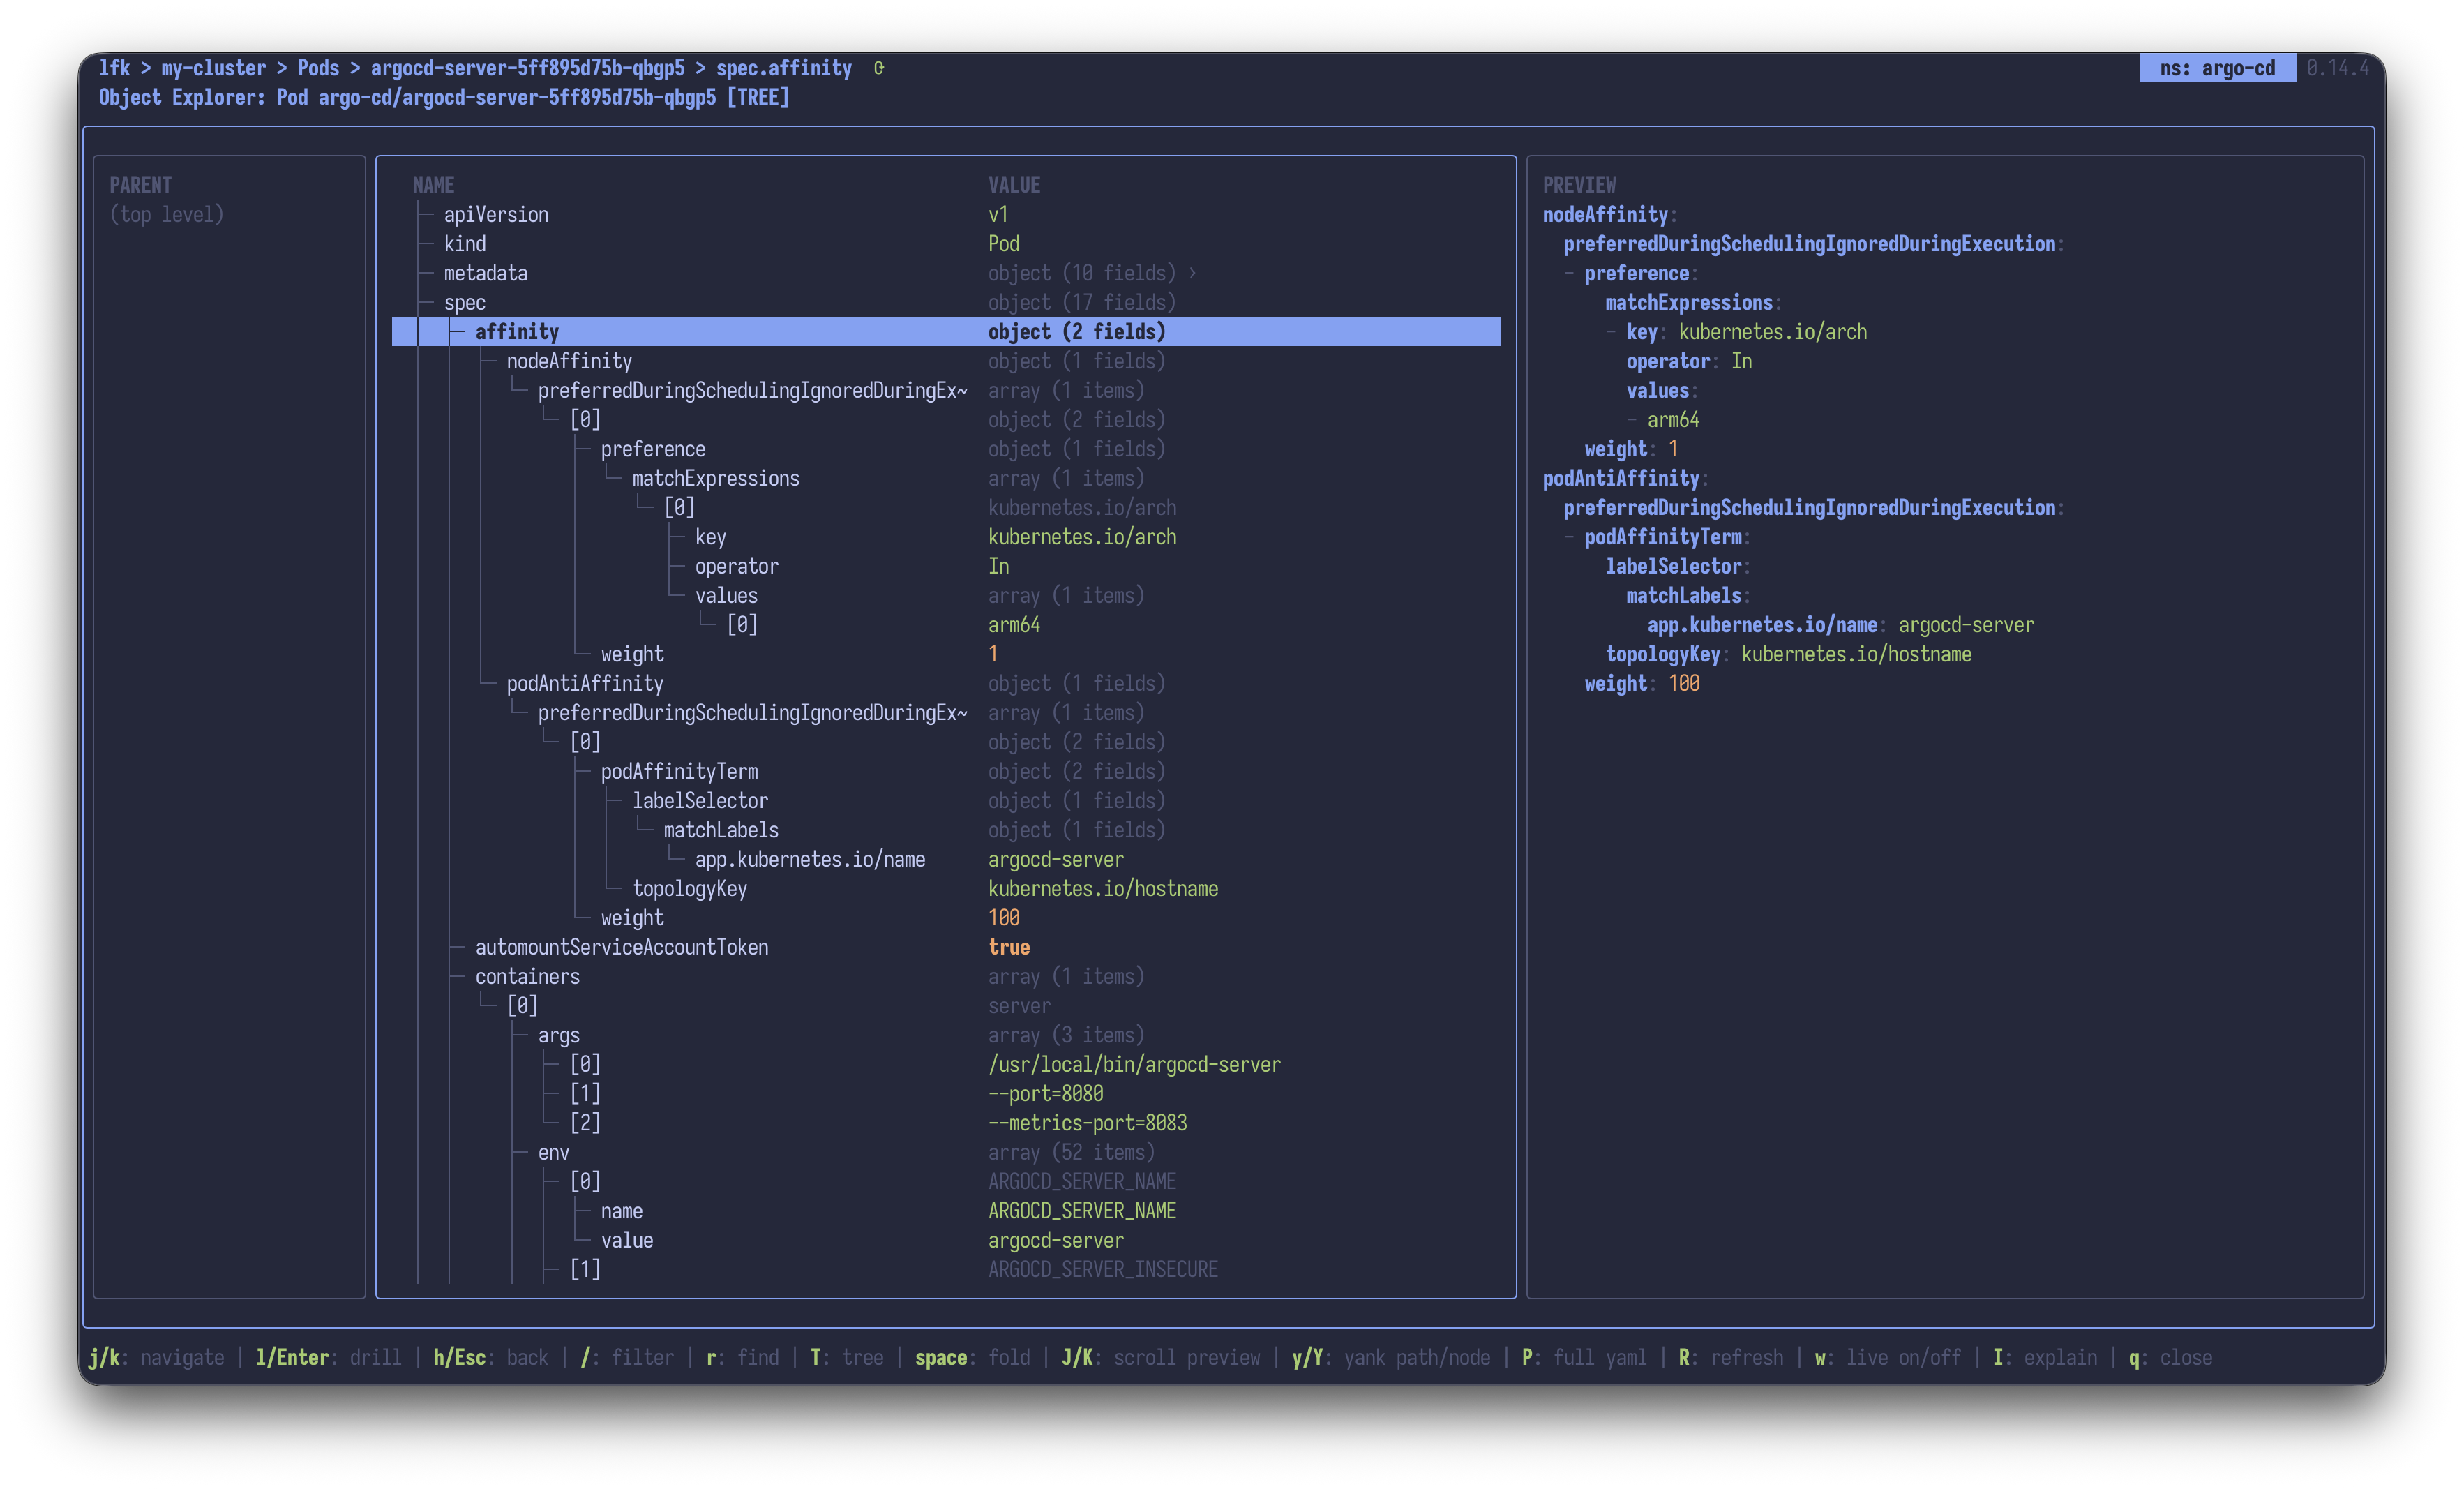
Task: Click the R refresh hint
Action: point(1731,1358)
